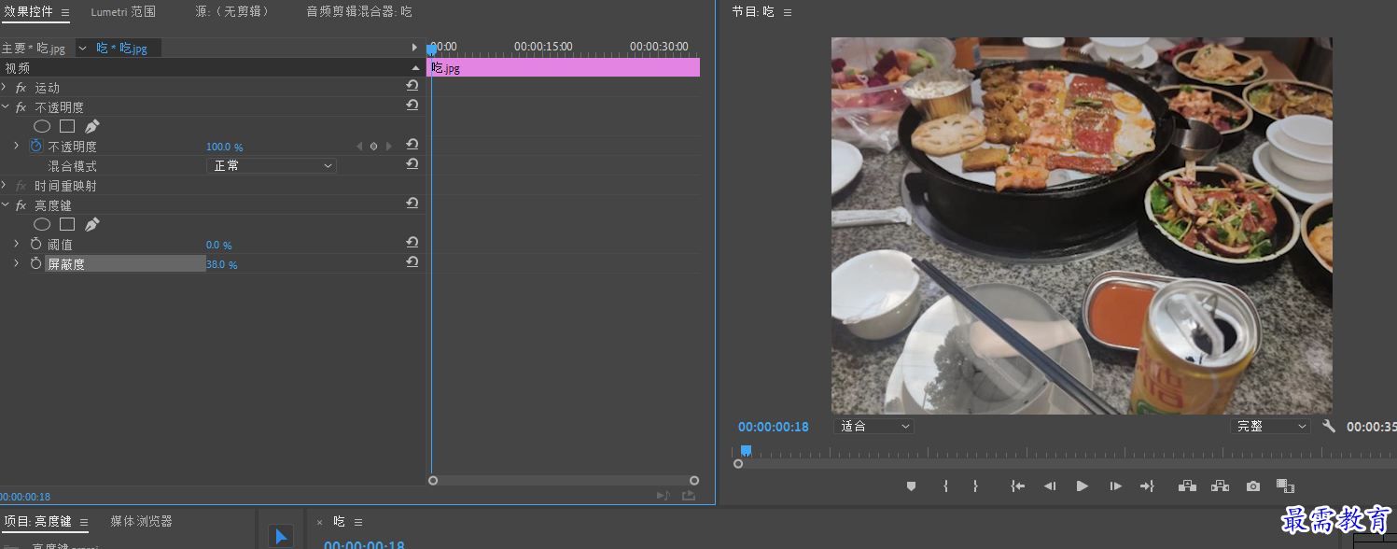Reset the 亮度键 effect
The height and width of the screenshot is (549, 1397).
pyautogui.click(x=412, y=204)
